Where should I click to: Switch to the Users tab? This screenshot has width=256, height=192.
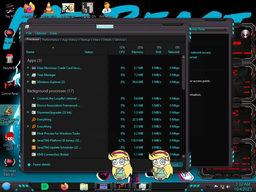(x=96, y=40)
